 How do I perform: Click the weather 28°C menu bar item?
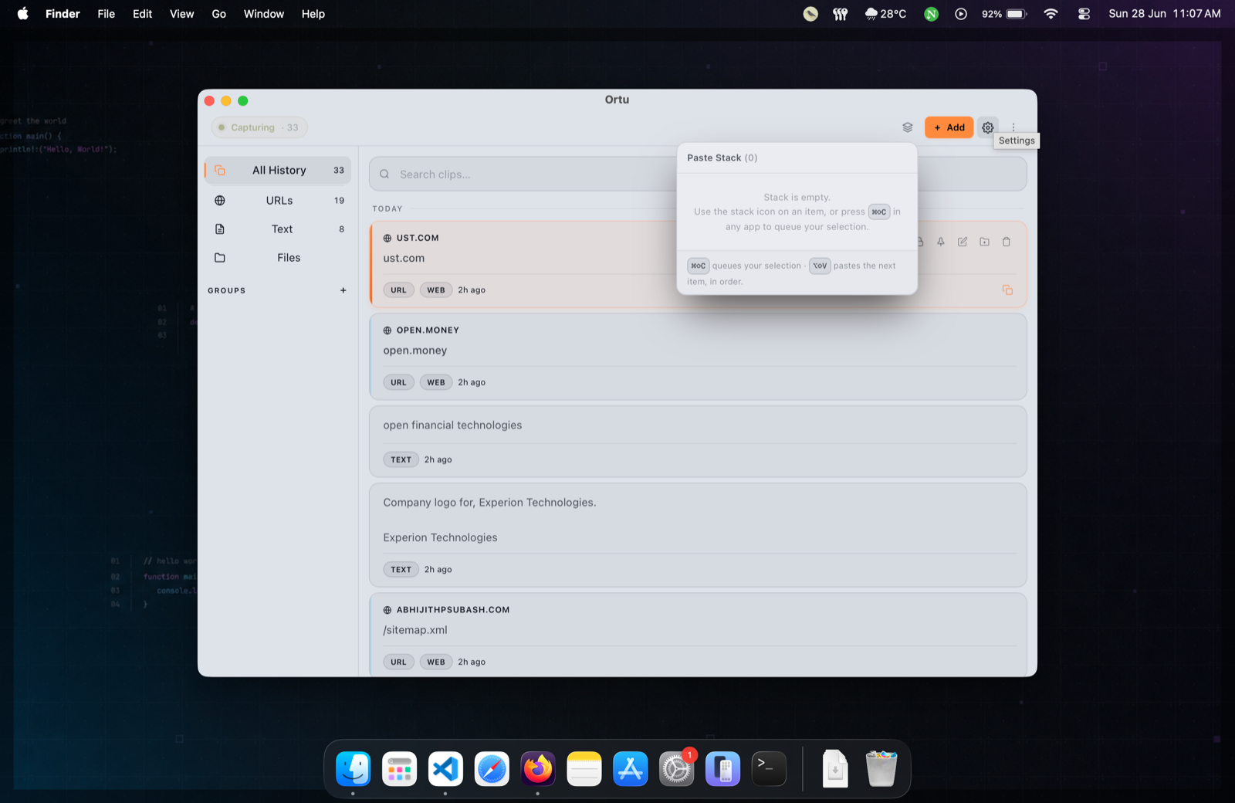[885, 14]
